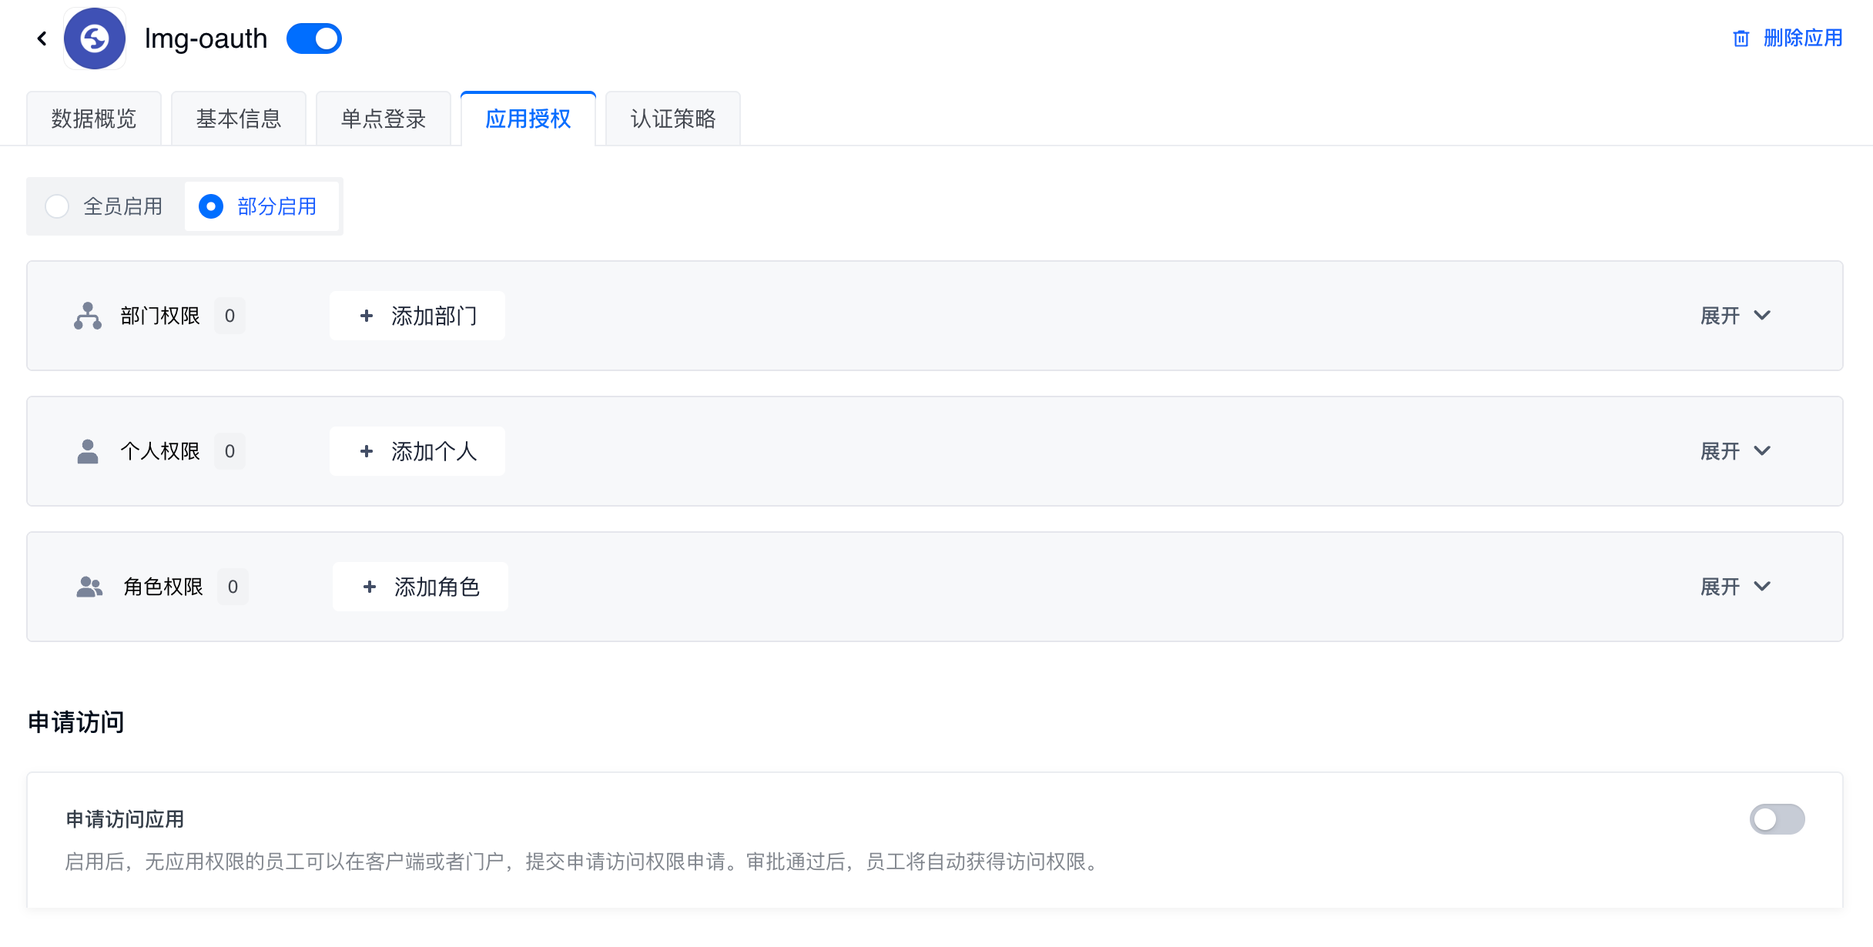Click the single person icon by 个人权限

point(88,451)
